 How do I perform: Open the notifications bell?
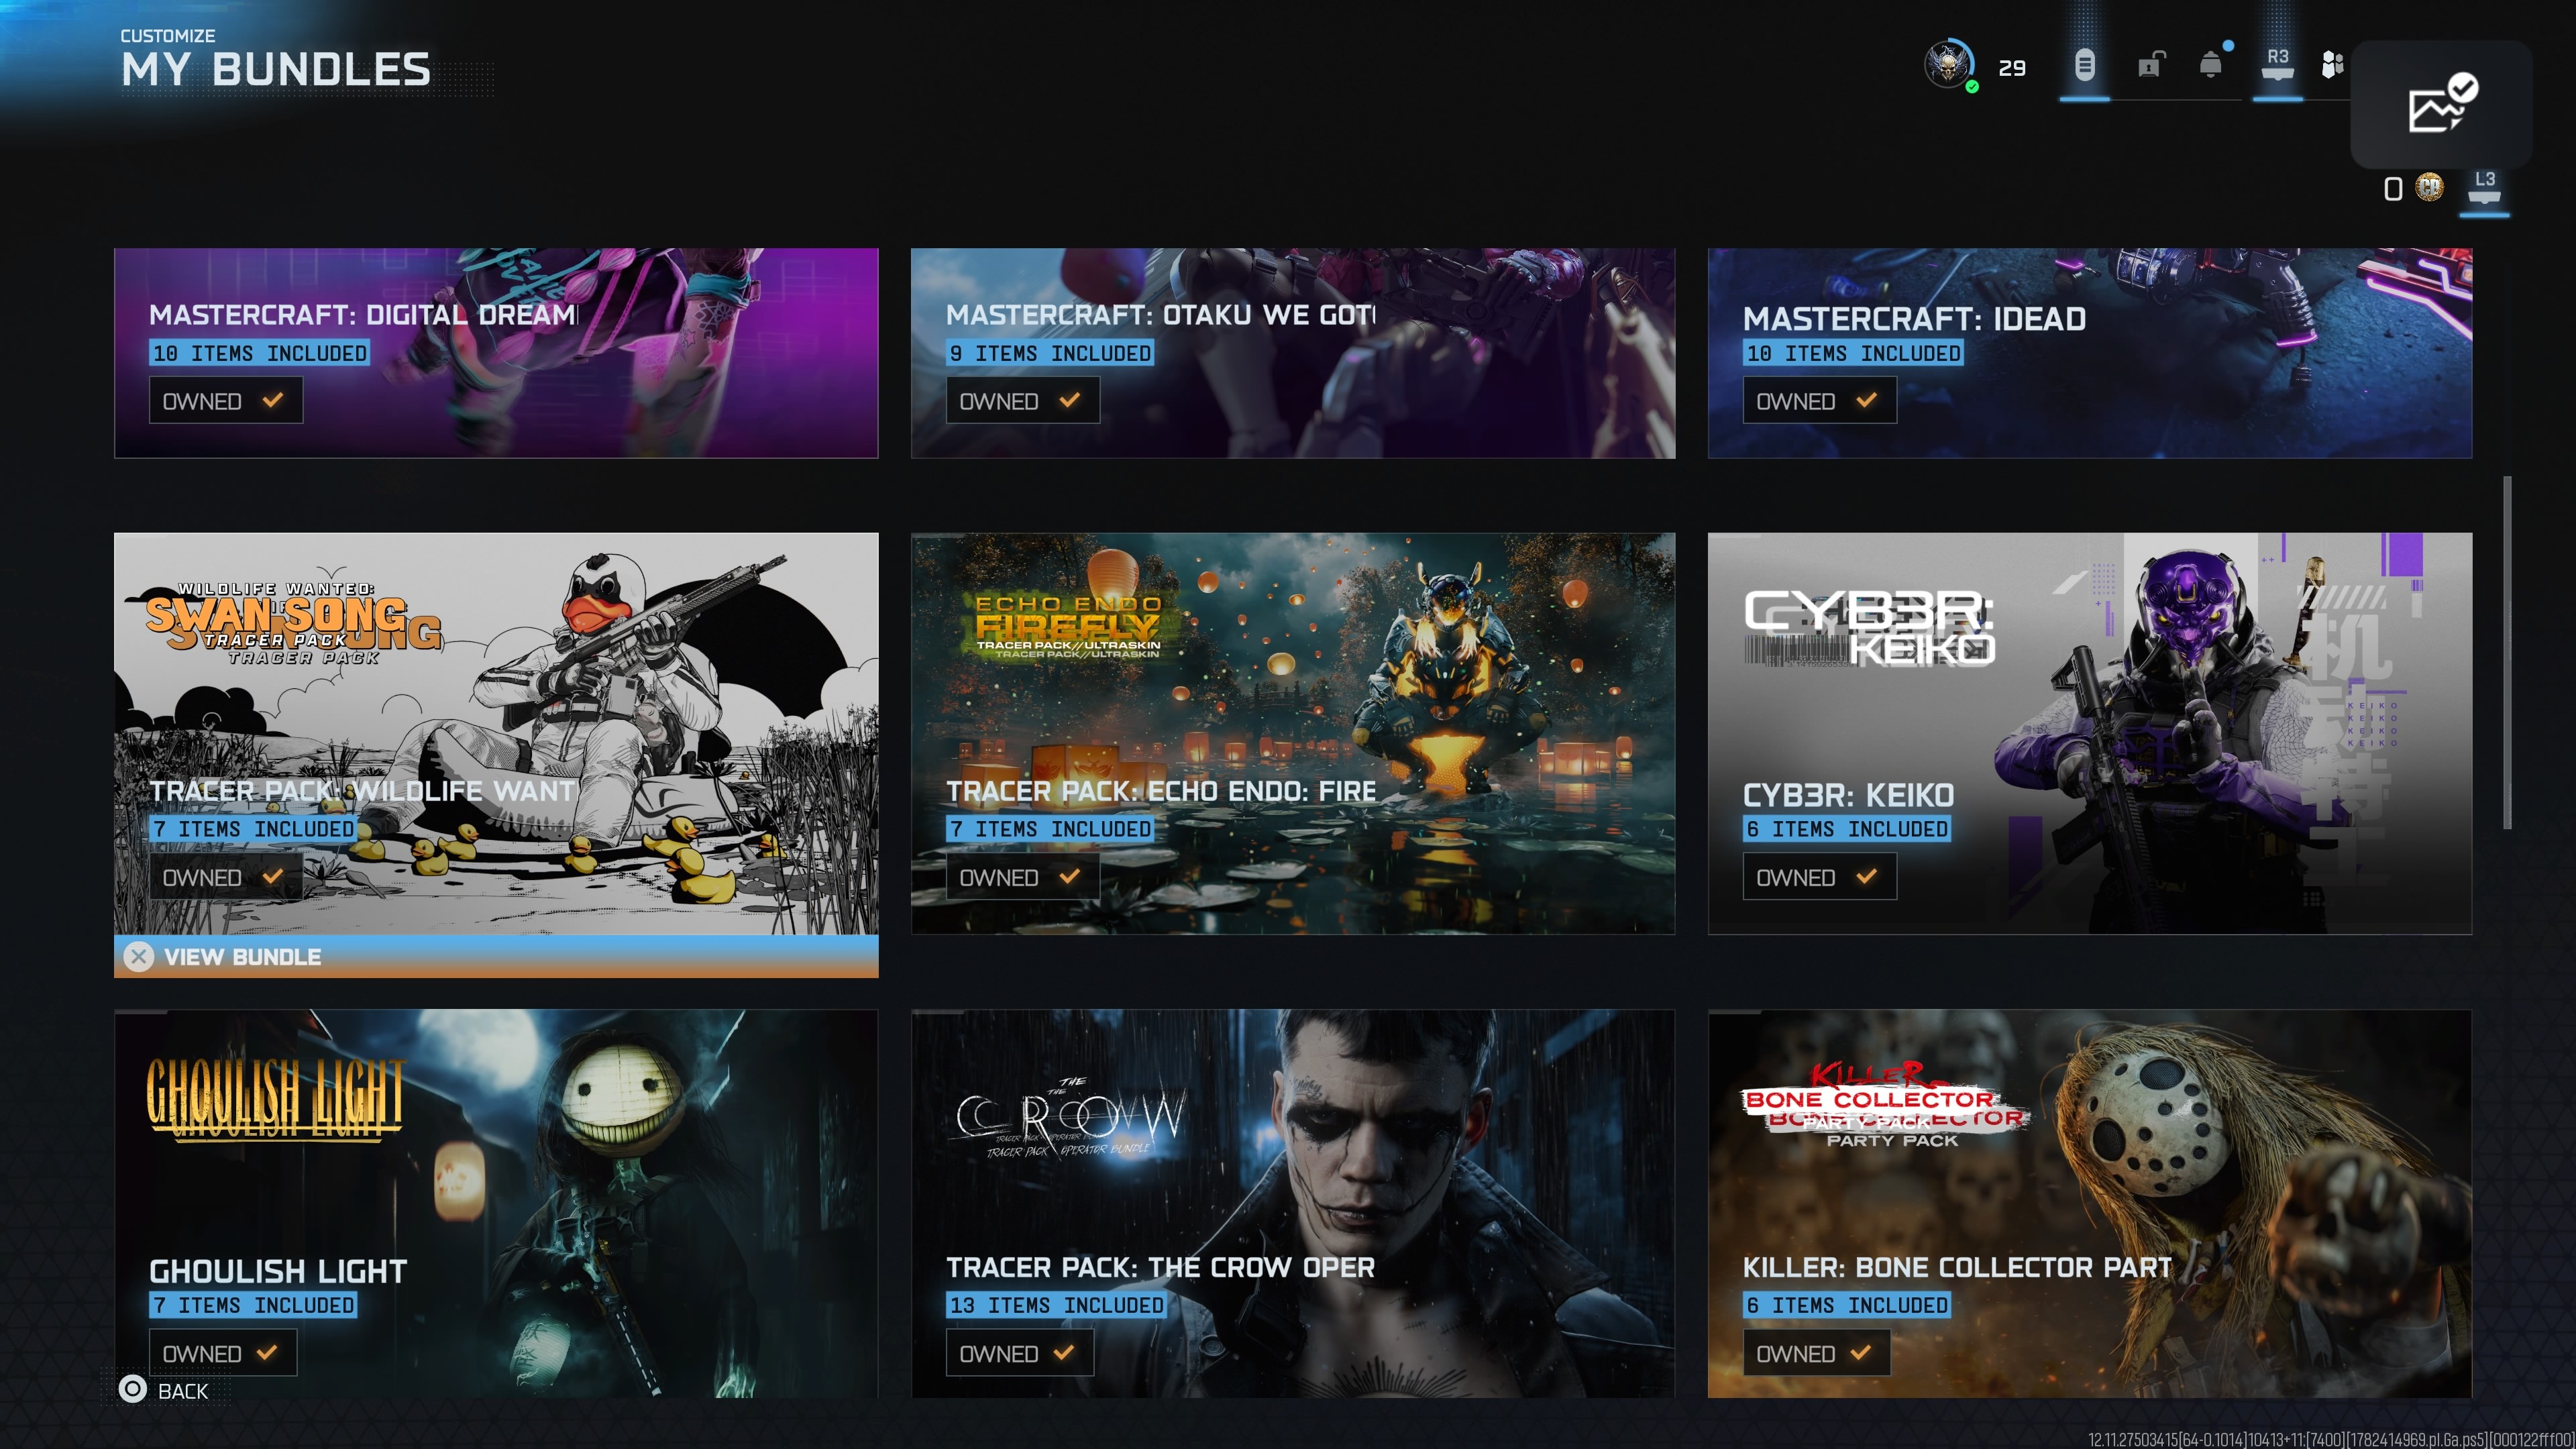[2212, 65]
